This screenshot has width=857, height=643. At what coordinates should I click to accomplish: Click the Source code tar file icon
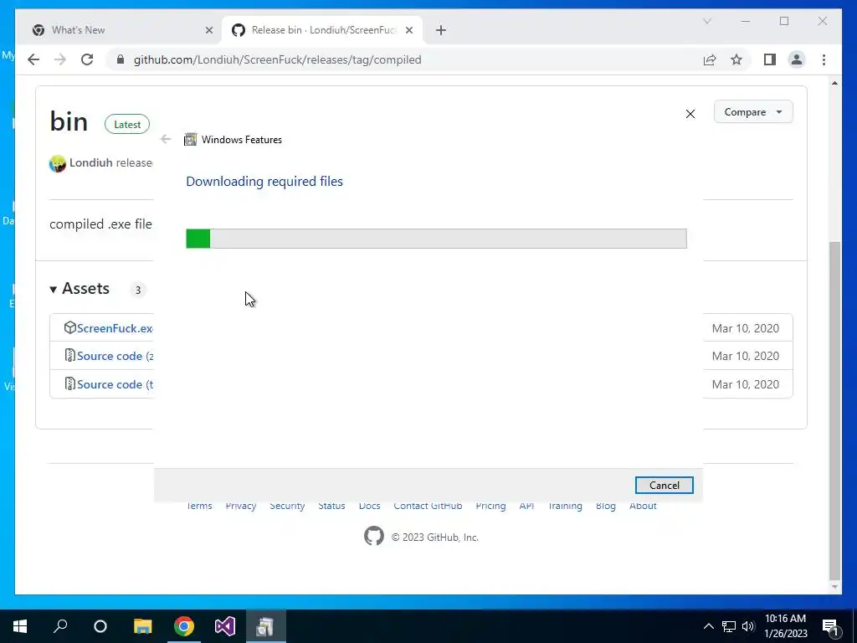tap(70, 383)
